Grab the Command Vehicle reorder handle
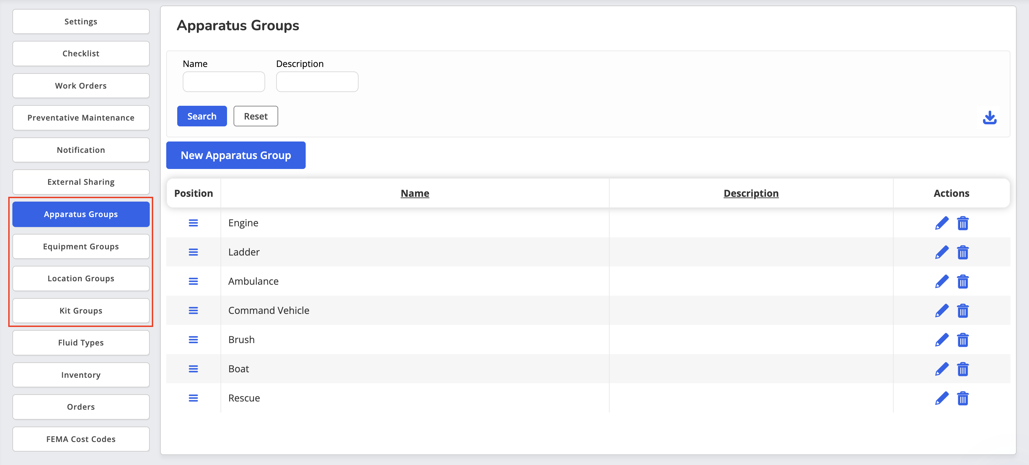 [193, 310]
